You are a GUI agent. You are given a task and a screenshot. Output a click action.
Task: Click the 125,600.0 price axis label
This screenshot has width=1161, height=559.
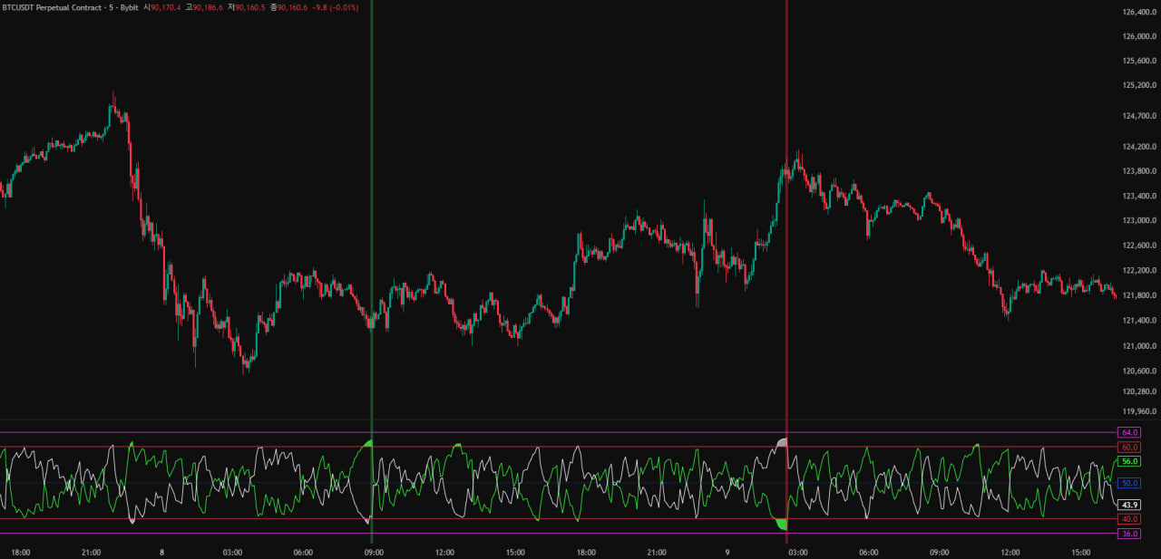click(x=1137, y=61)
